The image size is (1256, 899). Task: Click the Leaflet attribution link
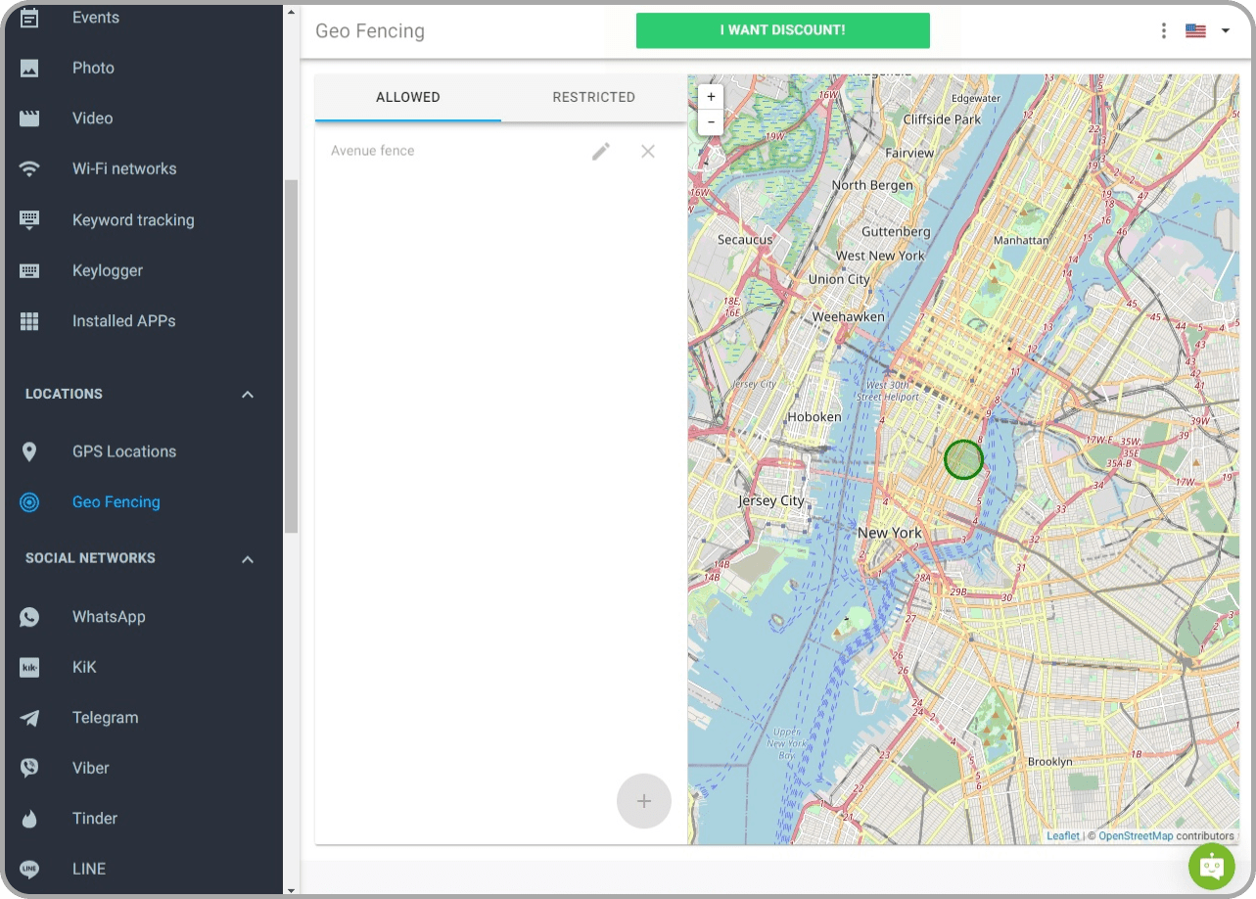point(1063,836)
